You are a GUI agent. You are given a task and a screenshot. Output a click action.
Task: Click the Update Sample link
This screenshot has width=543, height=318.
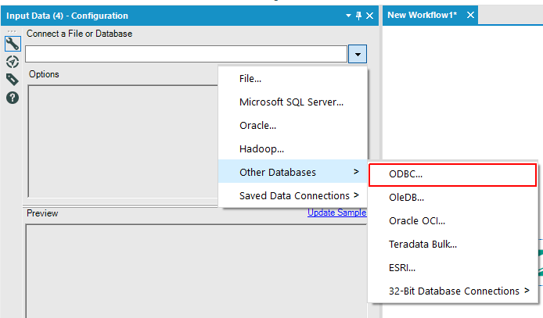(x=337, y=213)
